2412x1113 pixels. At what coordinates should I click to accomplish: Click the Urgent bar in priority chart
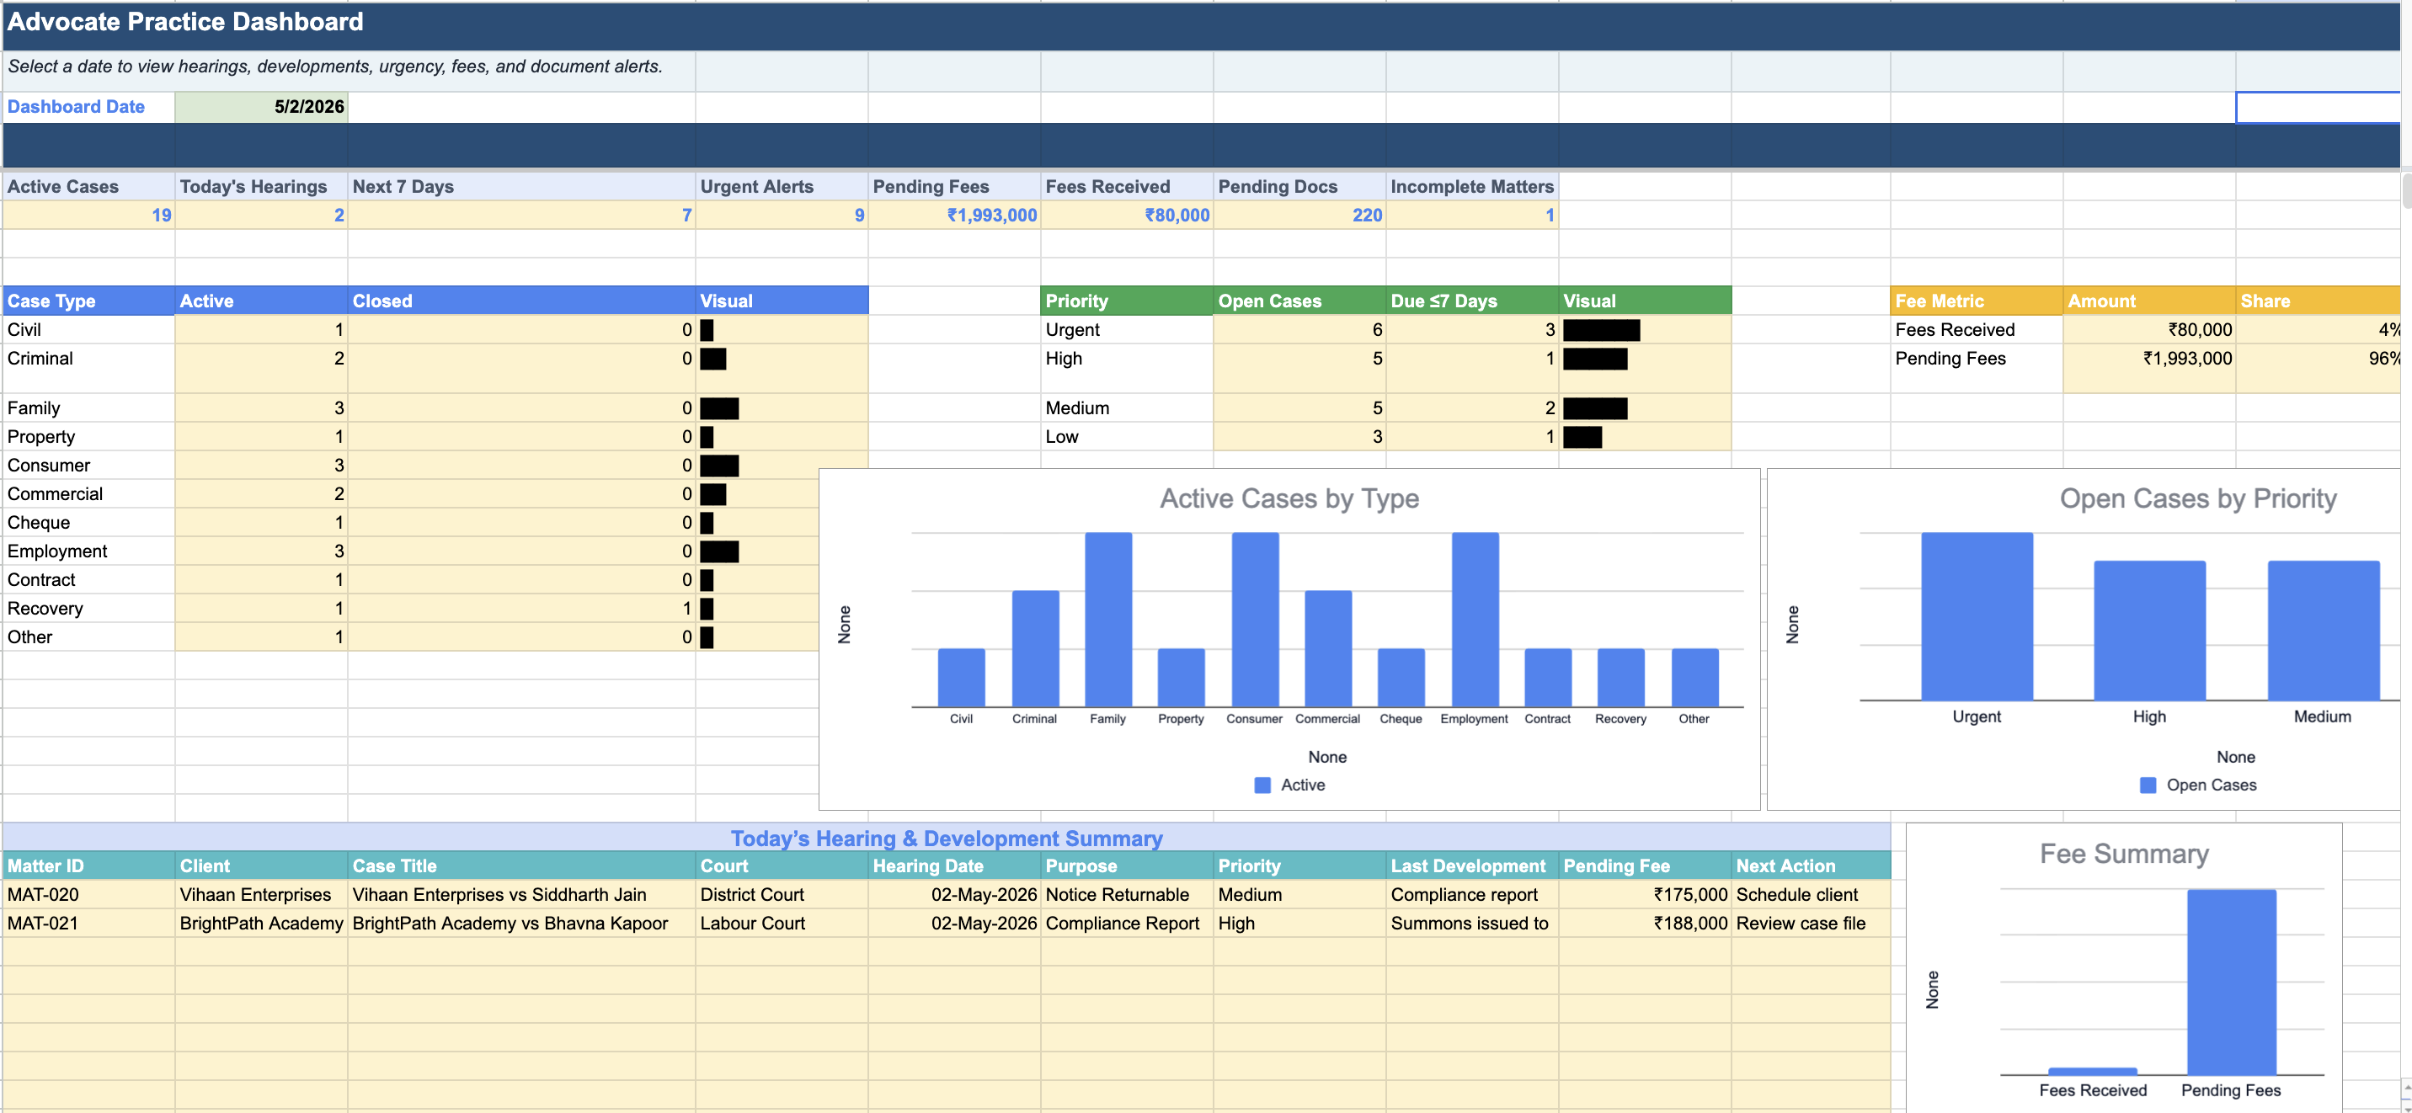point(1977,617)
